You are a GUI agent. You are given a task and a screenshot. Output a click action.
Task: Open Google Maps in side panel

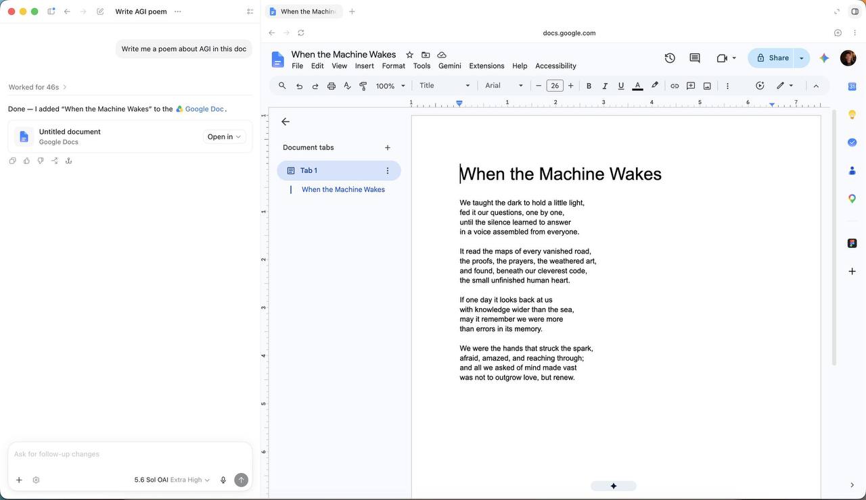[x=852, y=199]
